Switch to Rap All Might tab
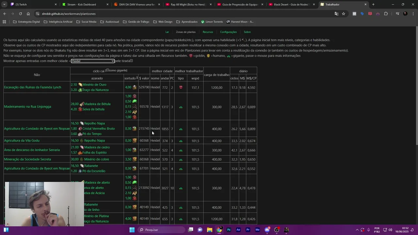Viewport: 418px width, 235px height. pos(188,5)
